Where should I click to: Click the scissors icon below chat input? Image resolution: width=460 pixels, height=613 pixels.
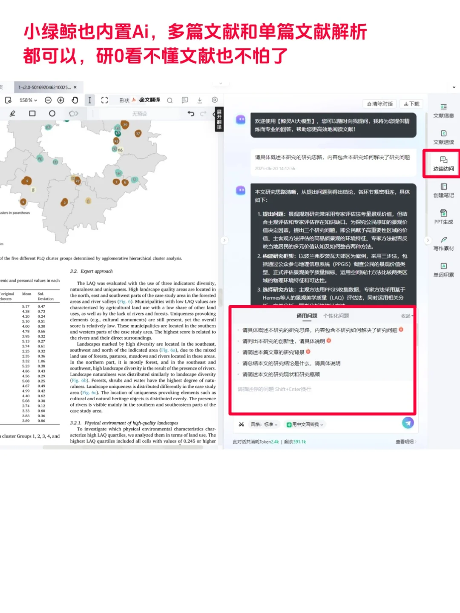click(x=241, y=424)
